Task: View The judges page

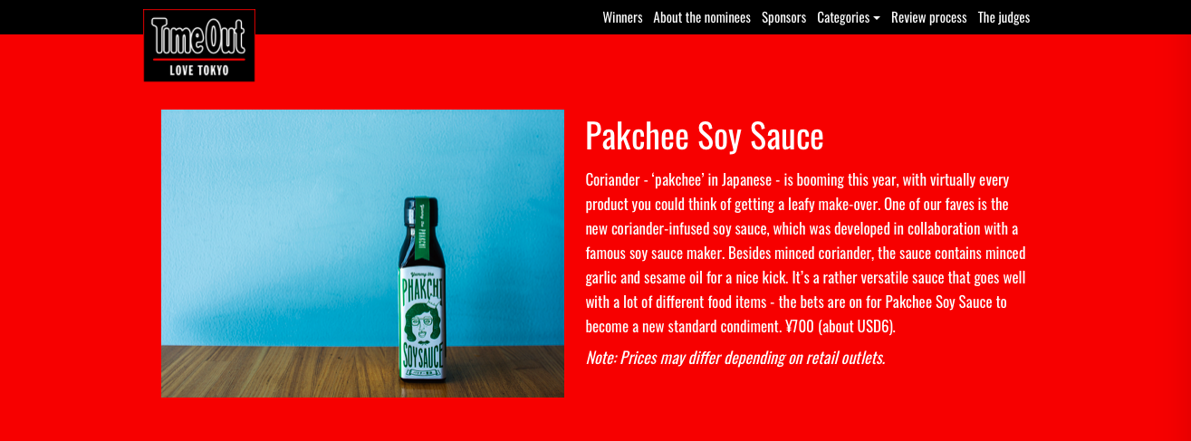Action: [1004, 17]
